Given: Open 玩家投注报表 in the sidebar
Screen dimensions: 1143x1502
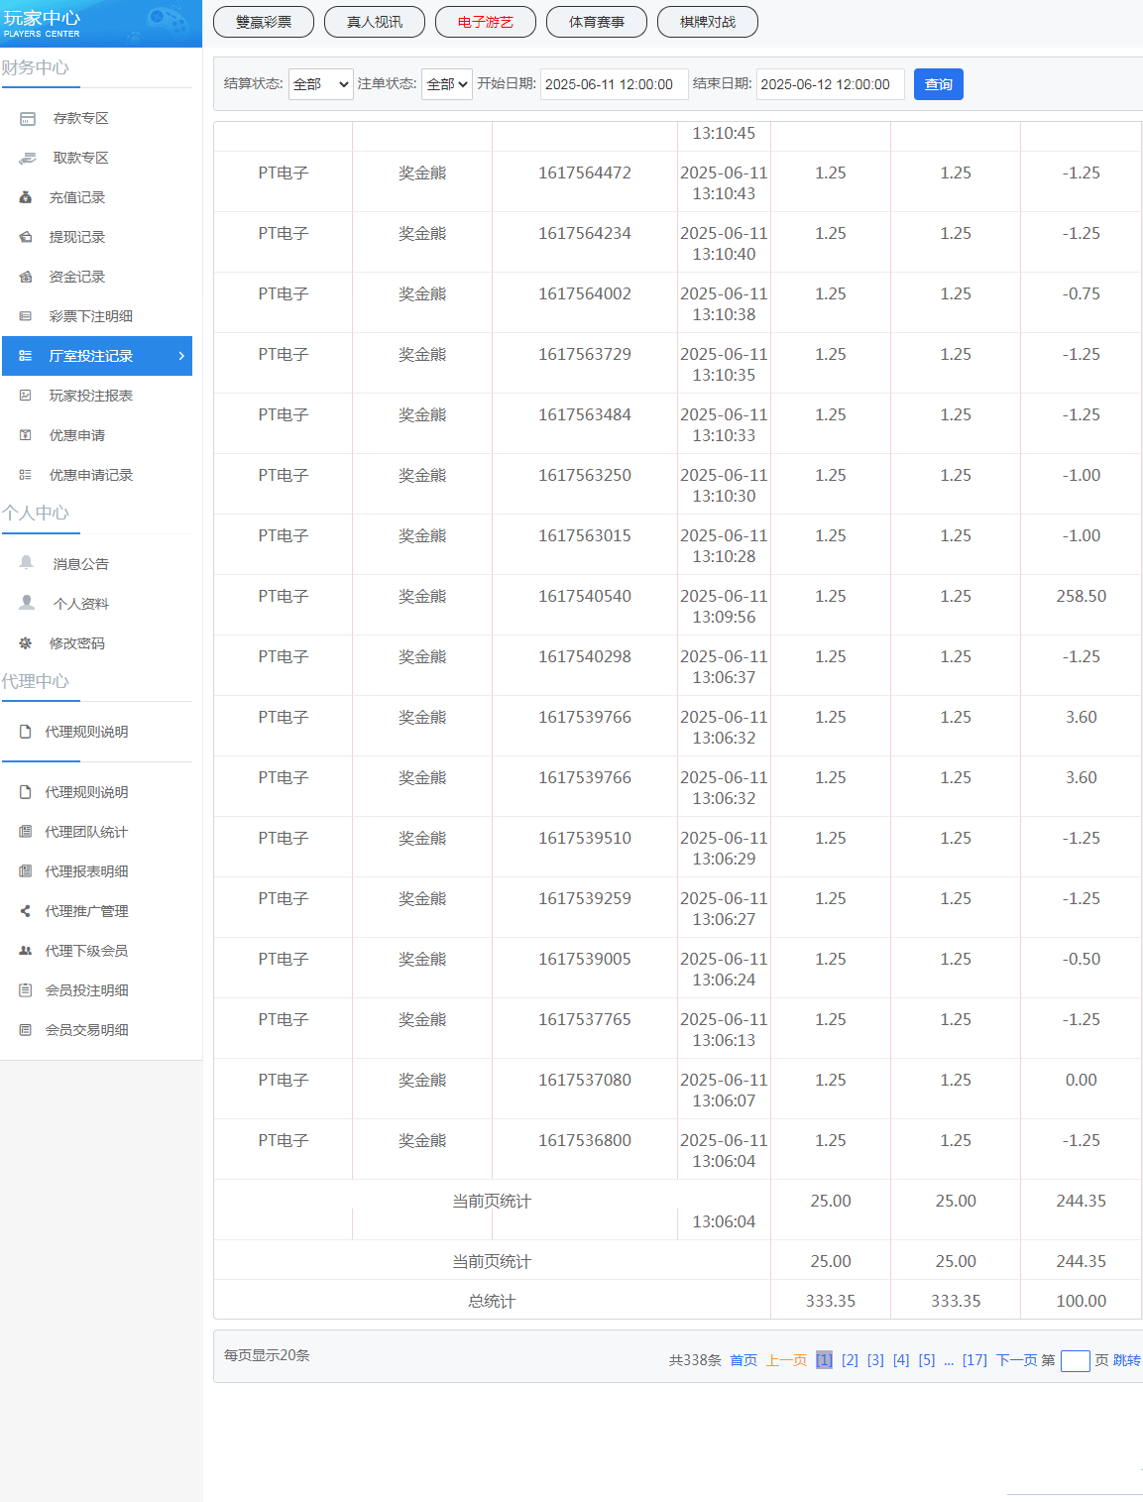Looking at the screenshot, I should (x=91, y=396).
